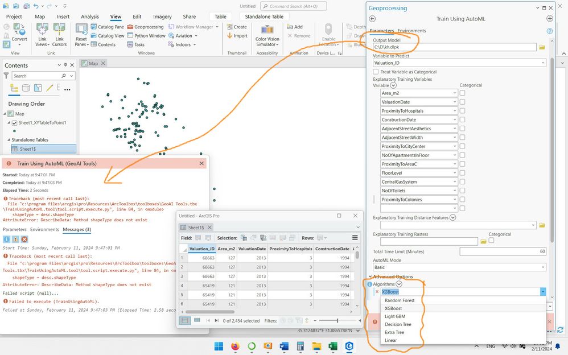The width and height of the screenshot is (568, 355).
Task: Select Linear algorithm
Action: [390, 340]
